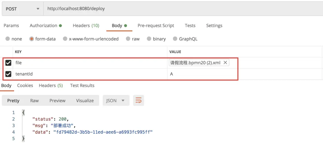
Task: Select the raw body option
Action: [128, 39]
